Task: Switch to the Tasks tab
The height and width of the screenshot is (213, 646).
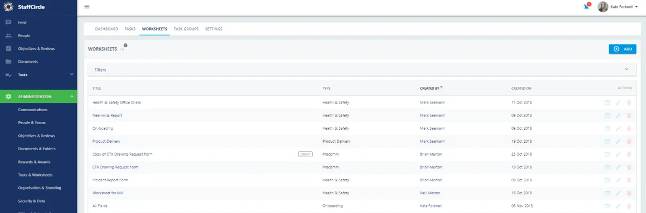Action: 130,29
